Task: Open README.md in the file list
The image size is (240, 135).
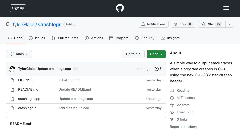Action: [28, 90]
